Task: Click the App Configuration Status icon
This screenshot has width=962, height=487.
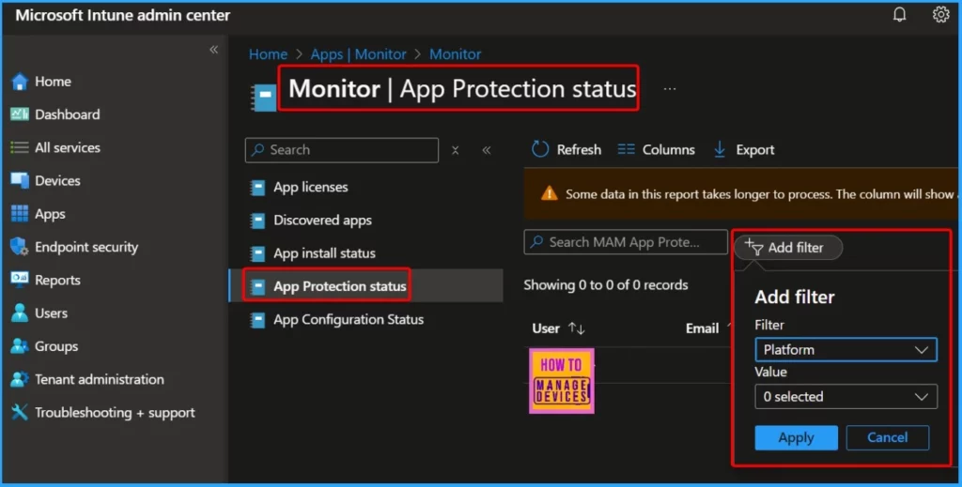Action: pyautogui.click(x=257, y=319)
